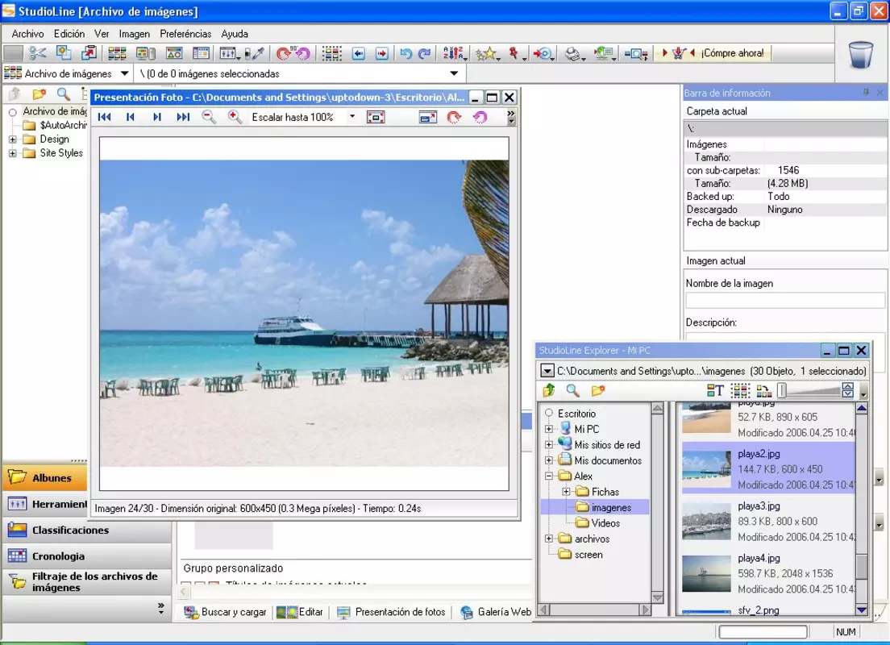The image size is (890, 645).
Task: Click the ¡Cómpre ahora! button
Action: (713, 53)
